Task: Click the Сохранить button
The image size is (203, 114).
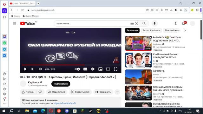Action: click(103, 92)
